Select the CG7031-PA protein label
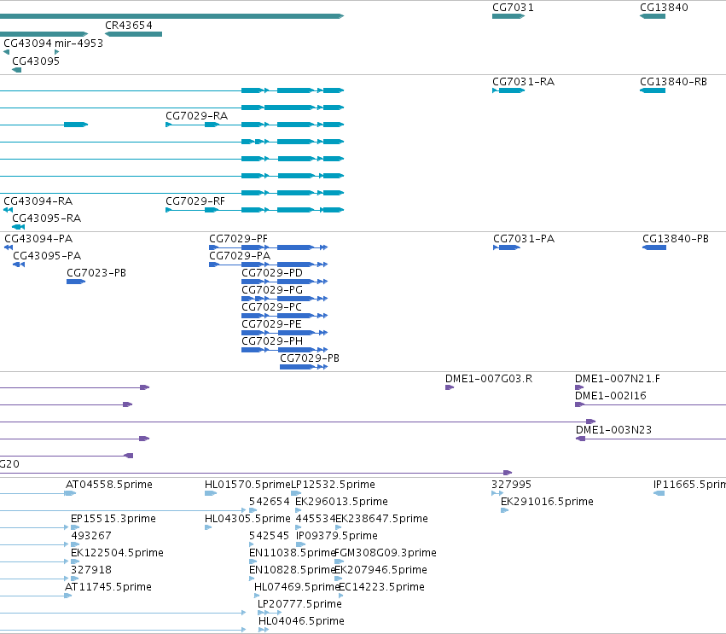 [x=524, y=239]
